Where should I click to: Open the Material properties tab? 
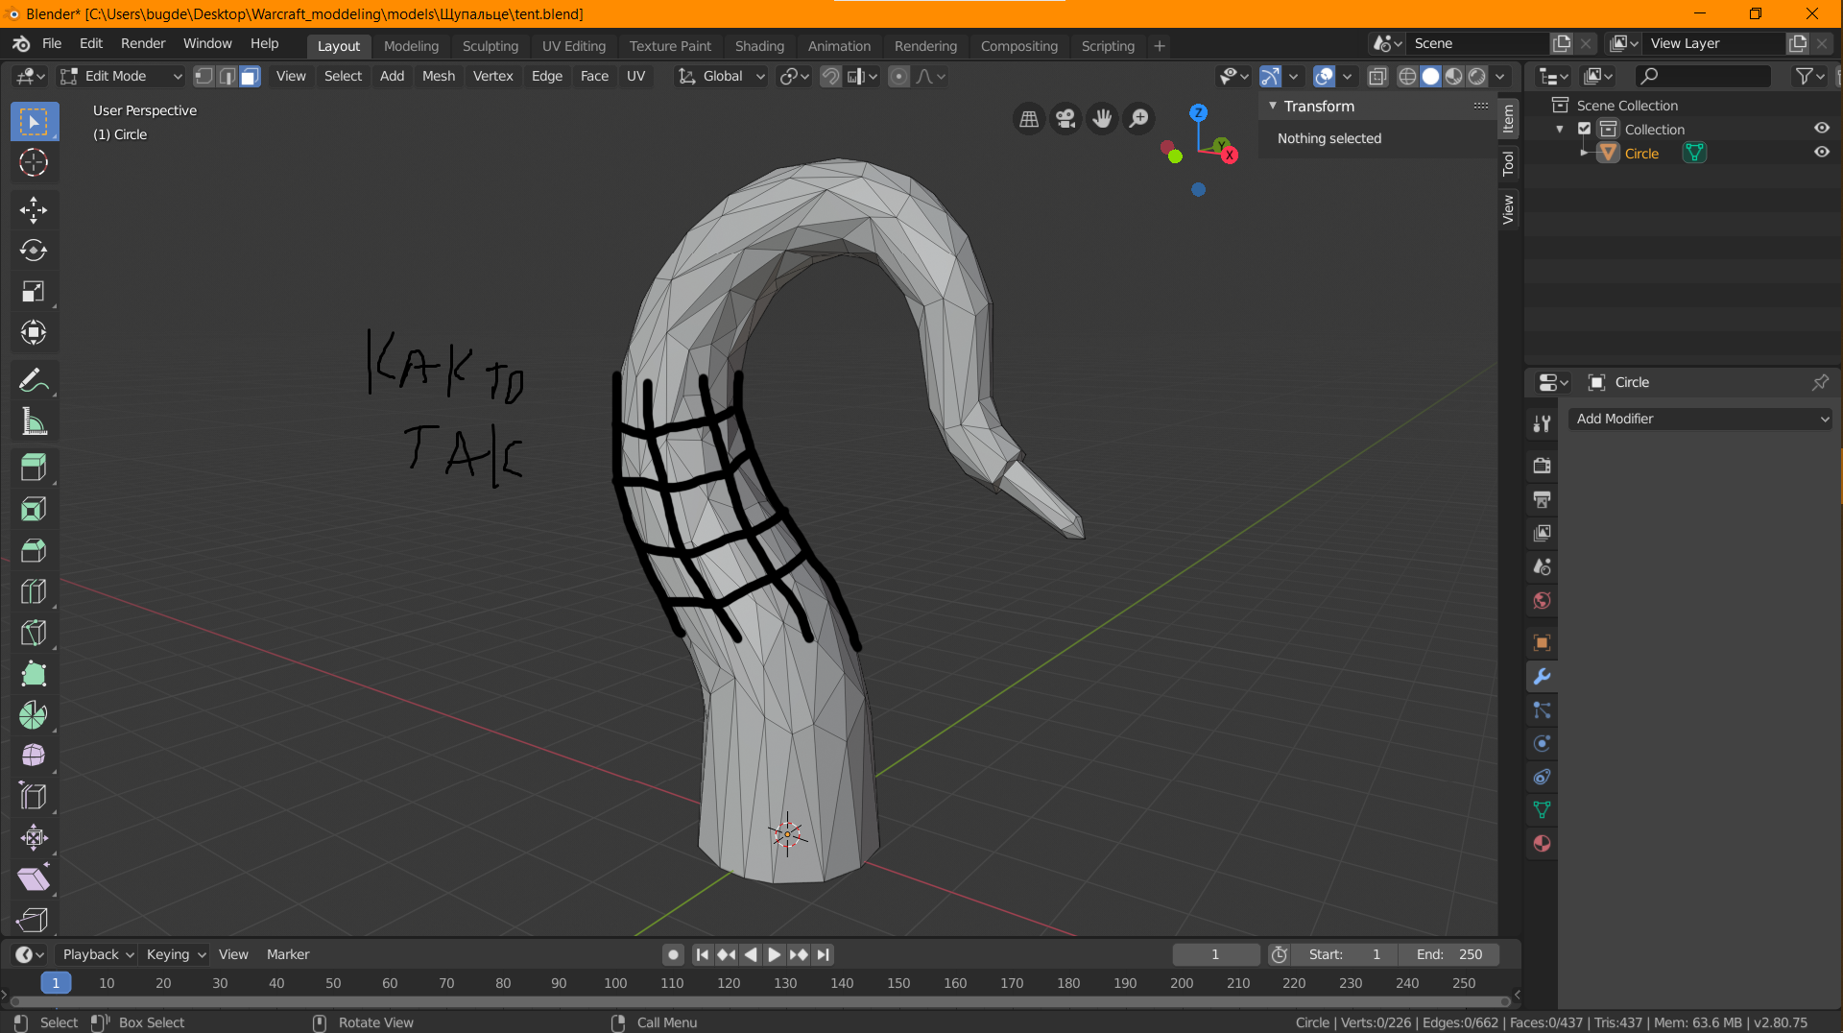click(x=1542, y=844)
